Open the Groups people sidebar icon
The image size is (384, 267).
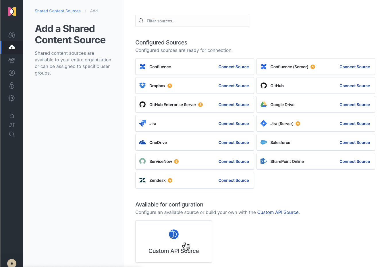click(x=12, y=60)
